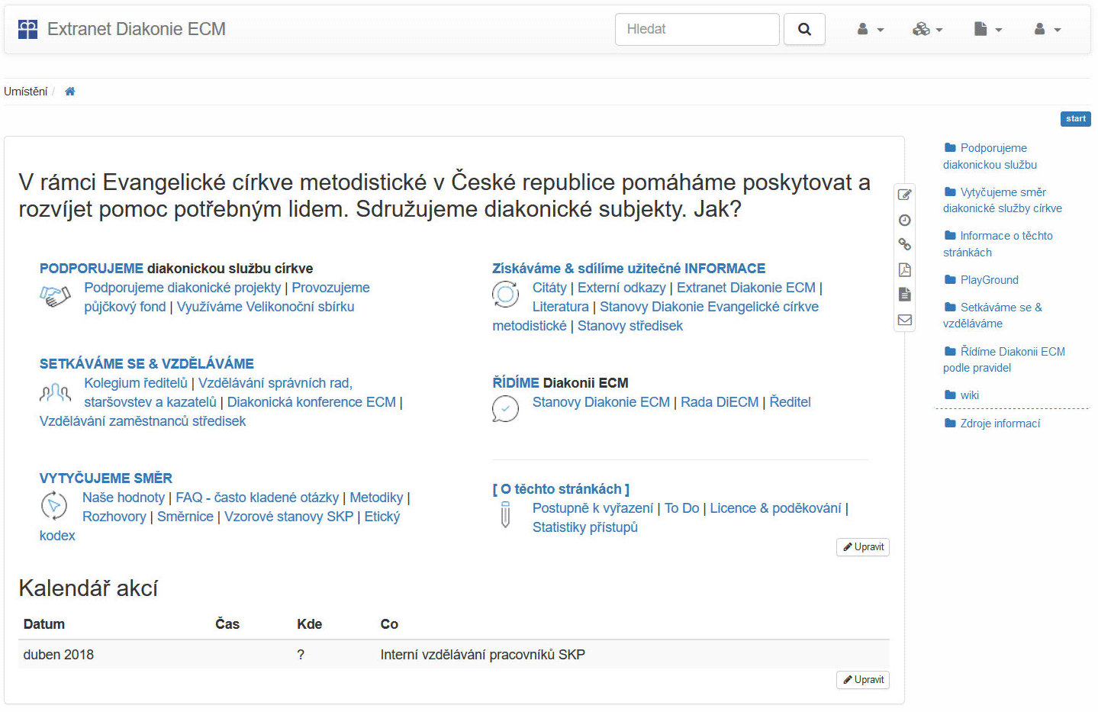Click the backlinks chain icon

coord(904,244)
